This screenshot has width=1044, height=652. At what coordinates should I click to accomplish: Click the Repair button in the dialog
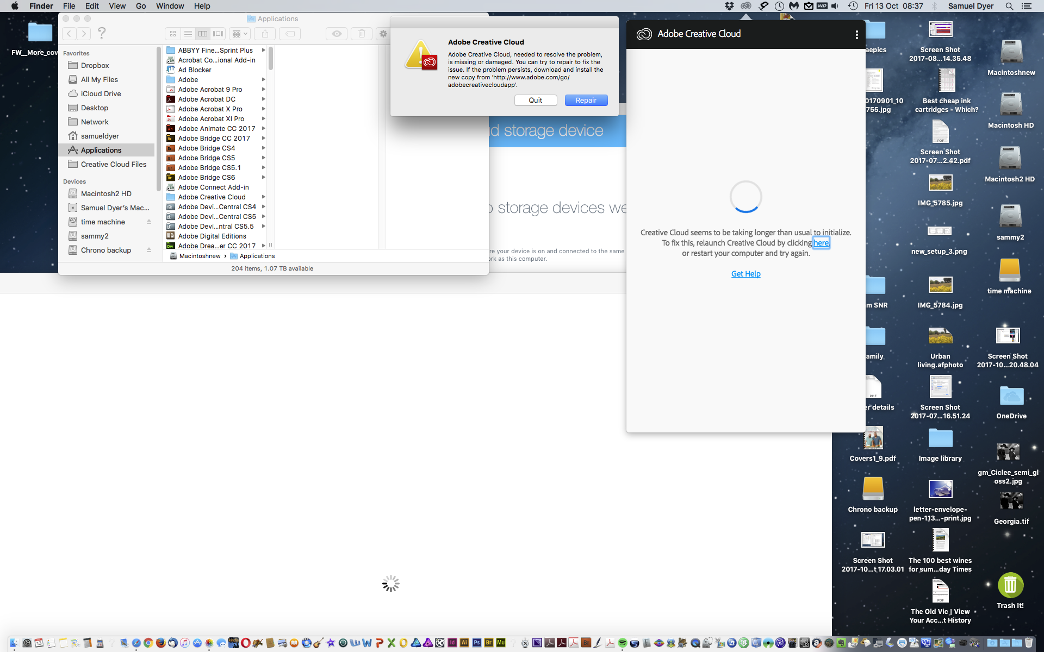[x=586, y=100]
